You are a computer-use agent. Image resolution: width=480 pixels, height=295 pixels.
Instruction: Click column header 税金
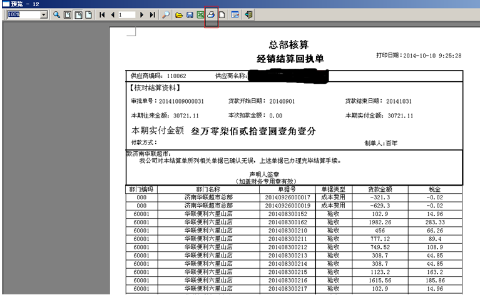(x=435, y=189)
